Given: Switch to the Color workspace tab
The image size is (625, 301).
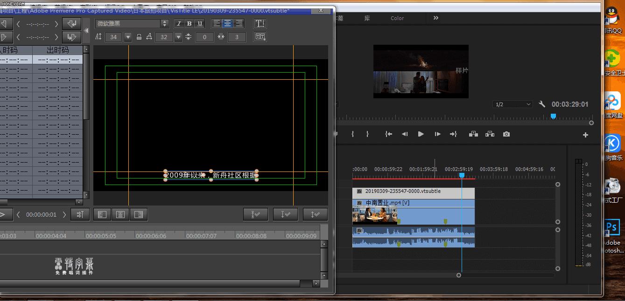Looking at the screenshot, I should click(397, 18).
